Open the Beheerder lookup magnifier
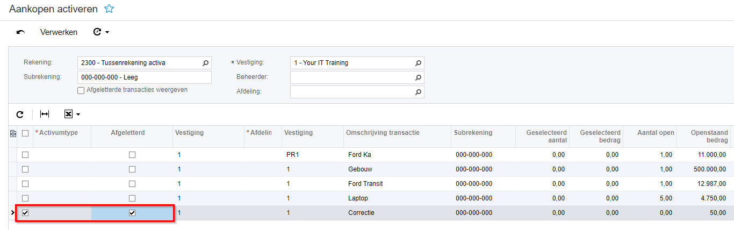The image size is (734, 230). 418,77
